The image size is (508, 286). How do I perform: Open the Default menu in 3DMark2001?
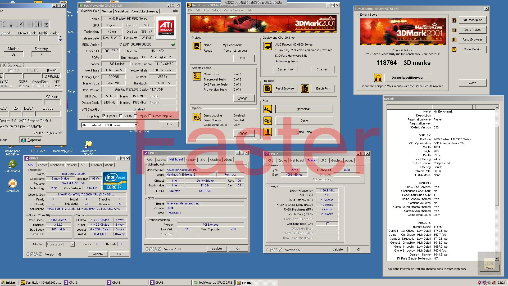pyautogui.click(x=216, y=10)
